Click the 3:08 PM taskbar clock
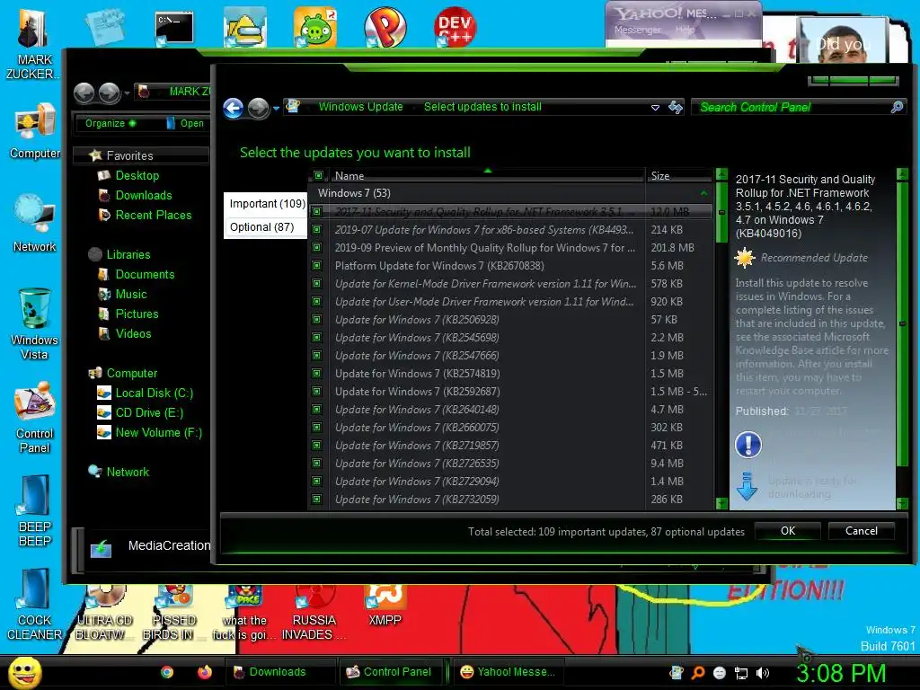Viewport: 920px width, 690px height. point(841,673)
